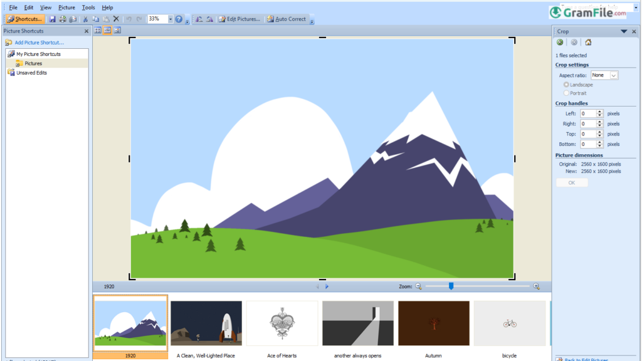The height and width of the screenshot is (361, 642).
Task: Open the Aspect ratio dropdown
Action: [613, 75]
